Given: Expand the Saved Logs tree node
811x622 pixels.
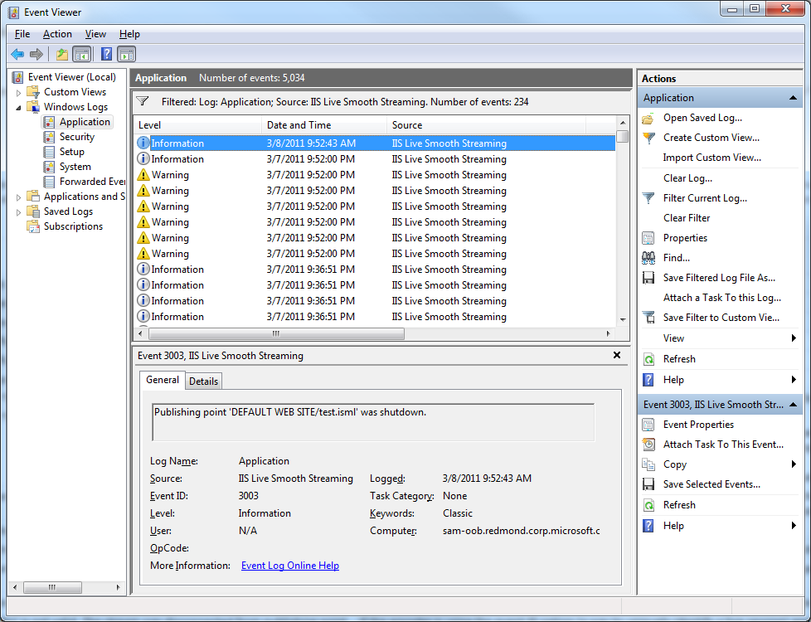Looking at the screenshot, I should tap(18, 212).
